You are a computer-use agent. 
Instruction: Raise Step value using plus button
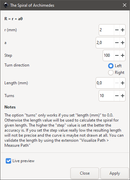point(123,55)
